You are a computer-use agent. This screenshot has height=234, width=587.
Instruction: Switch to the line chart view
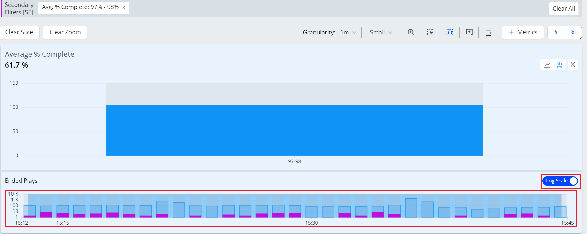[547, 65]
